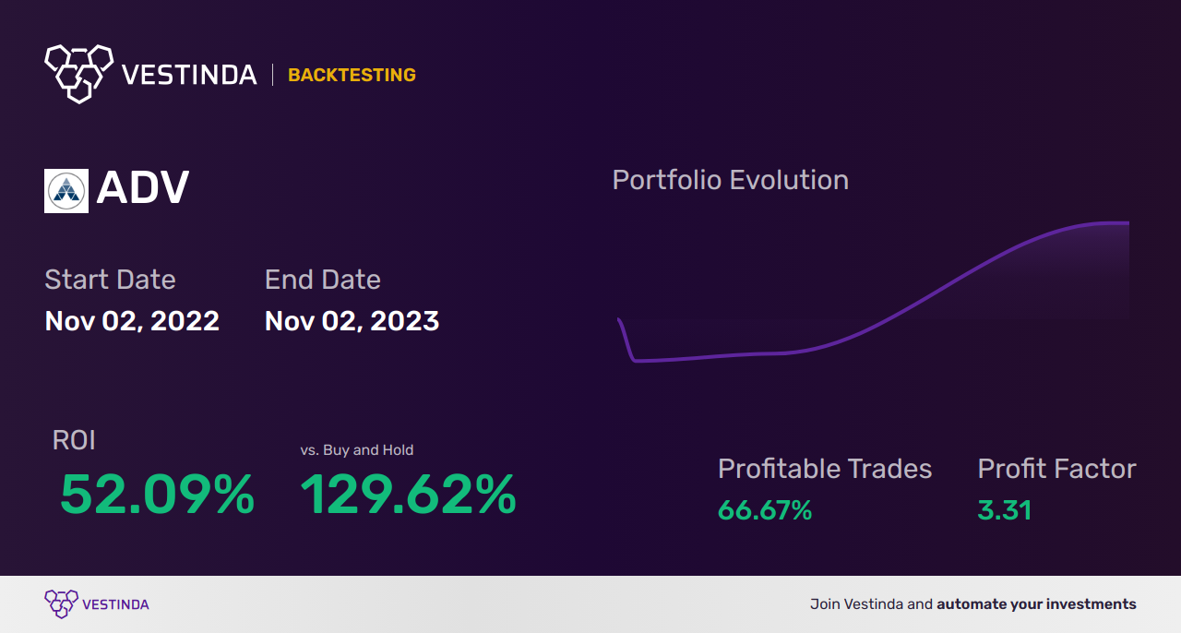Click the End Date label
Screen dimensions: 1181x633
(323, 280)
